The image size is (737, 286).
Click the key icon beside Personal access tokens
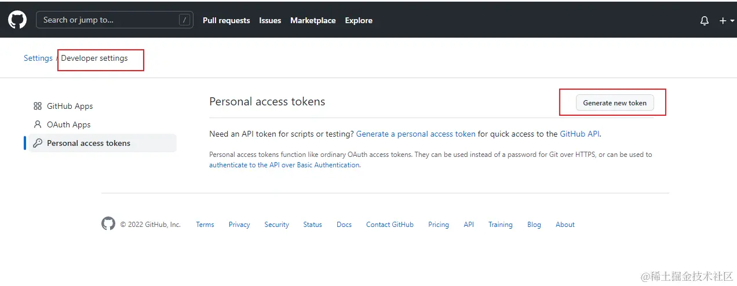[x=38, y=143]
